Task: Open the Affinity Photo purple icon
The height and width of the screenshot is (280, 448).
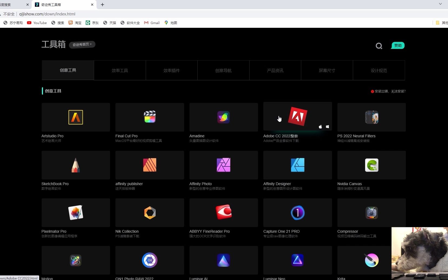Action: 224,165
